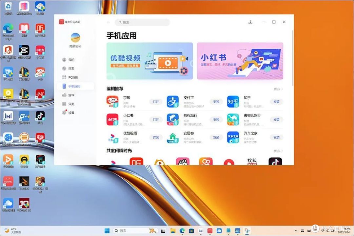Open the 优酷视频 promotional banner
This screenshot has height=236, width=354.
[150, 61]
